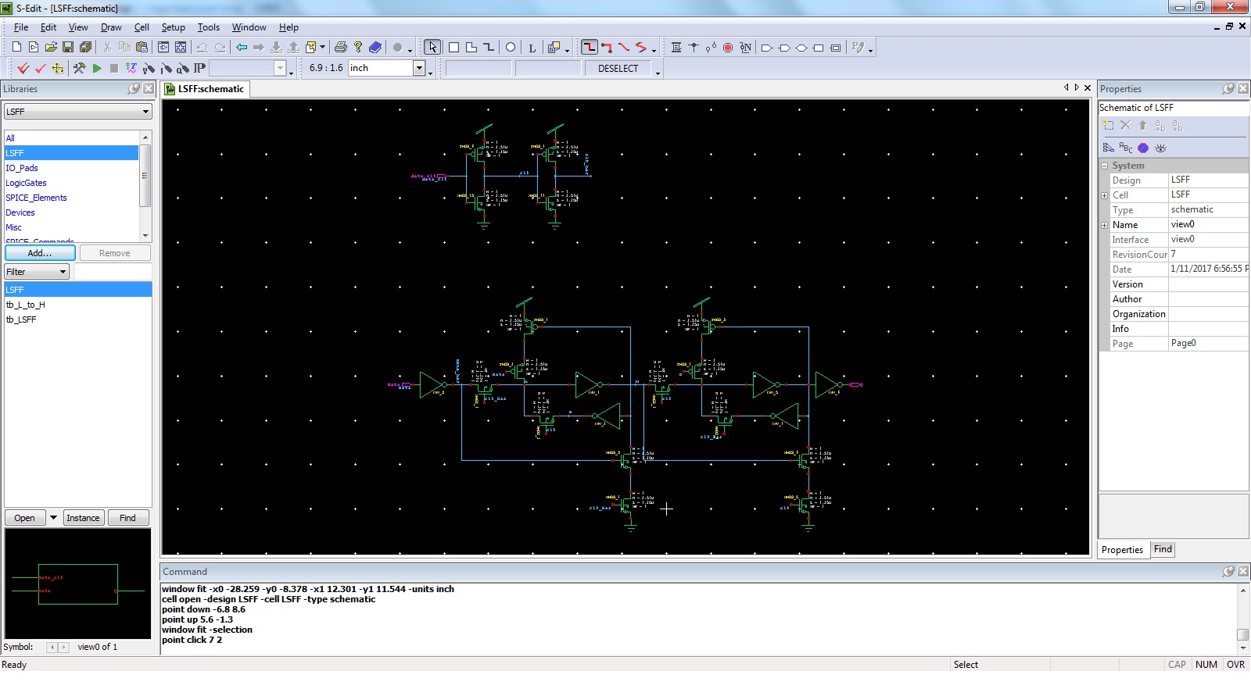Collapse the System properties group
Screen dimensions: 1251x696
(1105, 166)
